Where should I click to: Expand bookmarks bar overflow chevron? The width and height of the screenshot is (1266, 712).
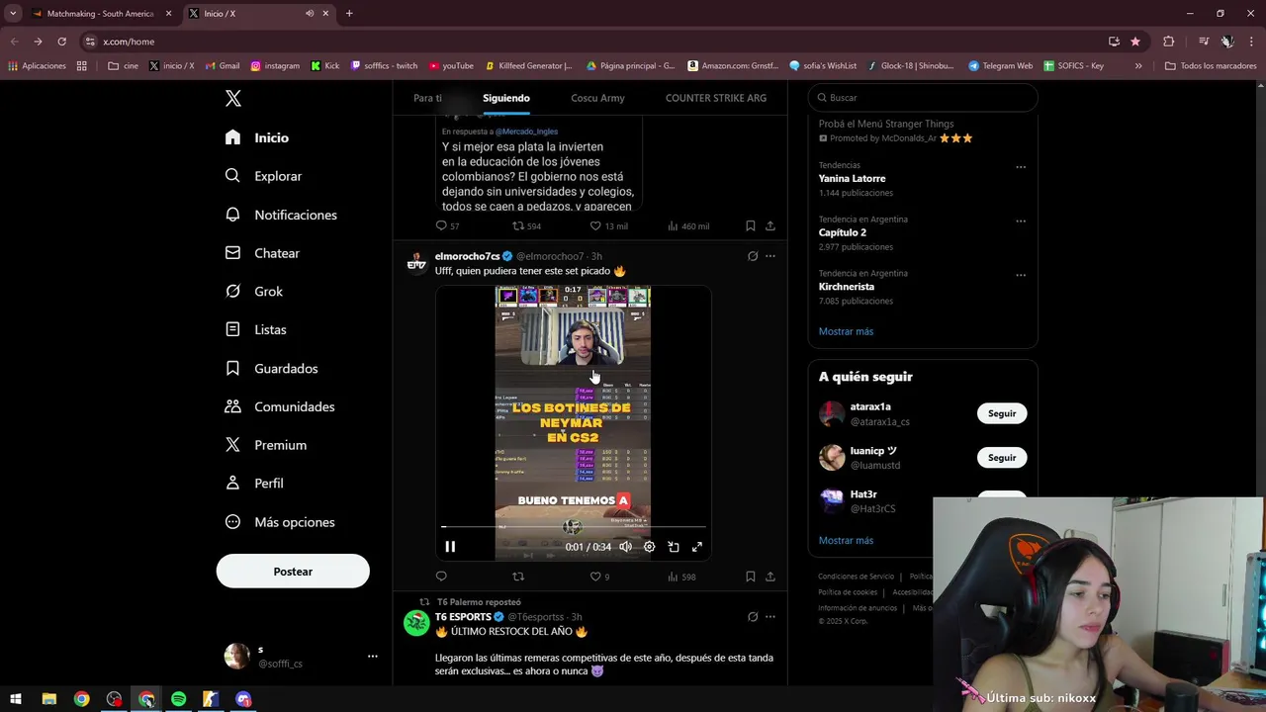[1138, 66]
